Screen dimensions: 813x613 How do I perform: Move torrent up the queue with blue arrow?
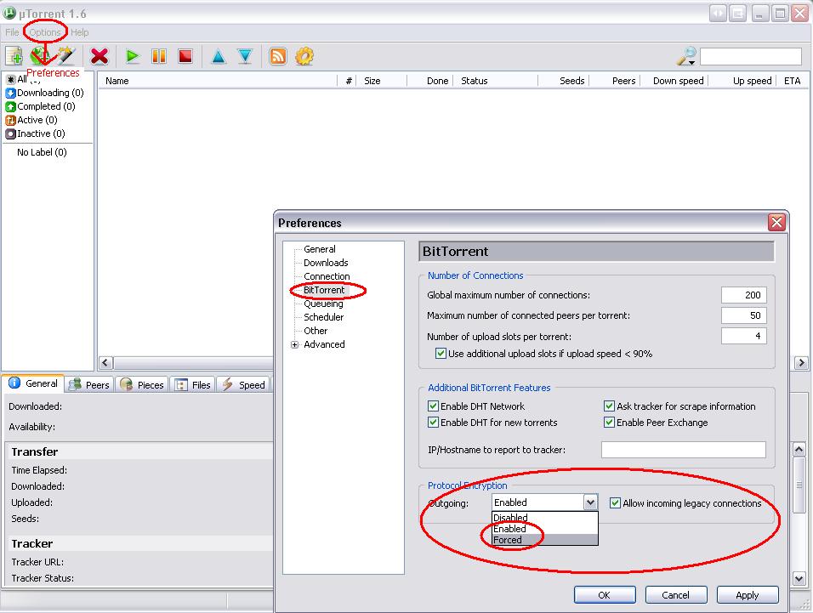click(219, 56)
